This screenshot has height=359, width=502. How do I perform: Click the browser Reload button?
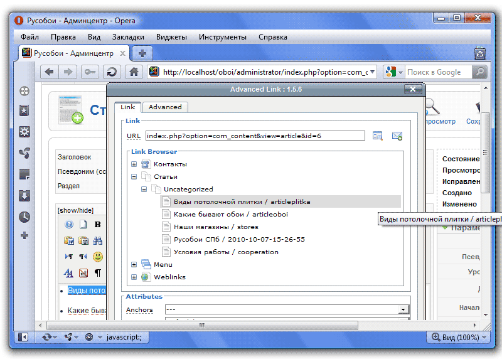pyautogui.click(x=112, y=72)
